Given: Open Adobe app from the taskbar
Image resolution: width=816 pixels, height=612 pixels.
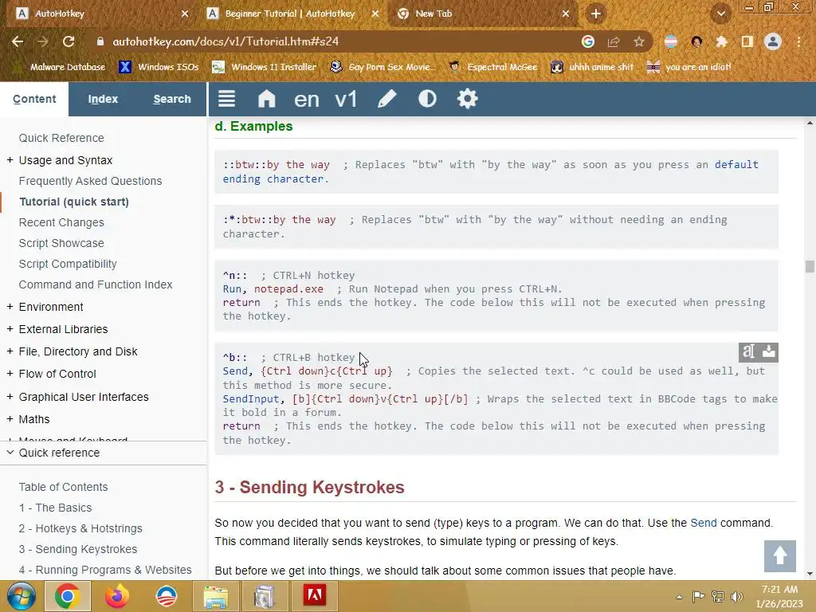Looking at the screenshot, I should (x=314, y=596).
